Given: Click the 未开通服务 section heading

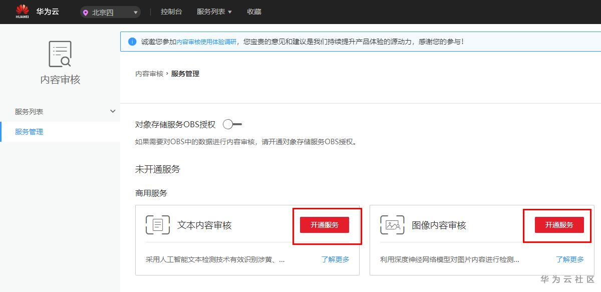Looking at the screenshot, I should [158, 169].
